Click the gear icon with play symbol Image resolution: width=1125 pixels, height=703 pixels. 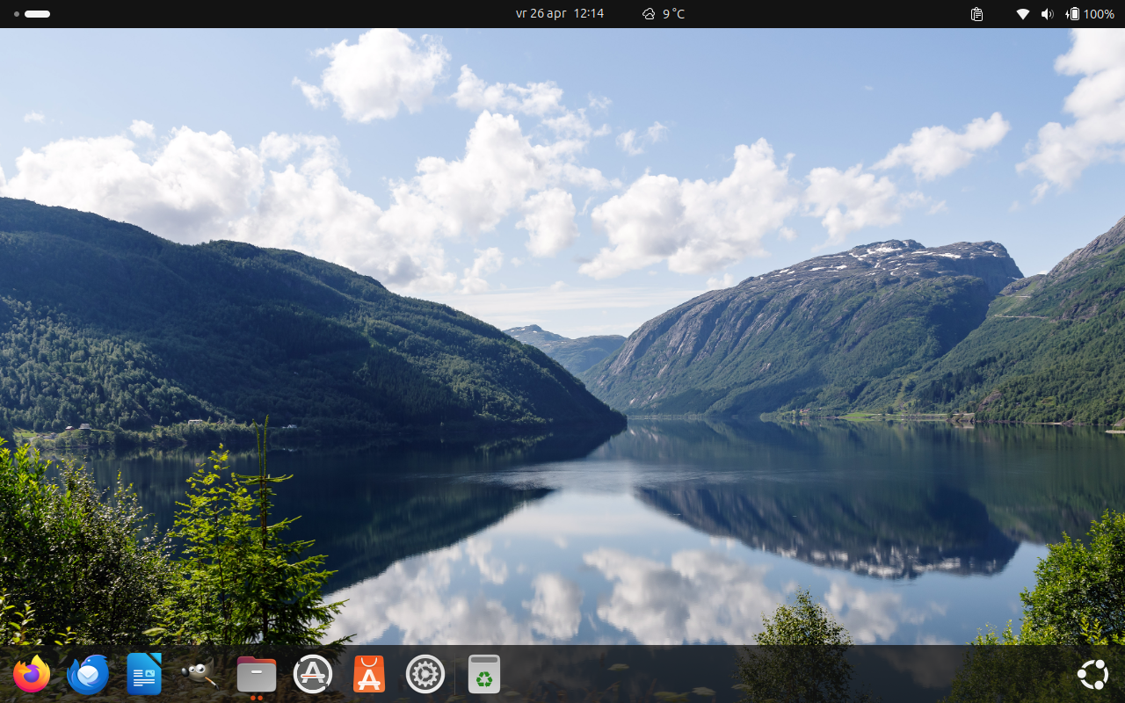425,675
